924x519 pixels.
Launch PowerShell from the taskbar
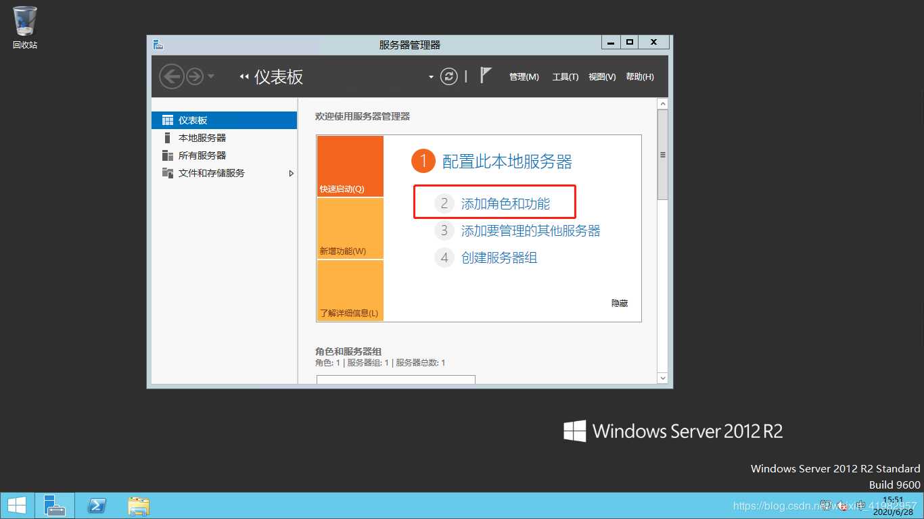(x=97, y=505)
